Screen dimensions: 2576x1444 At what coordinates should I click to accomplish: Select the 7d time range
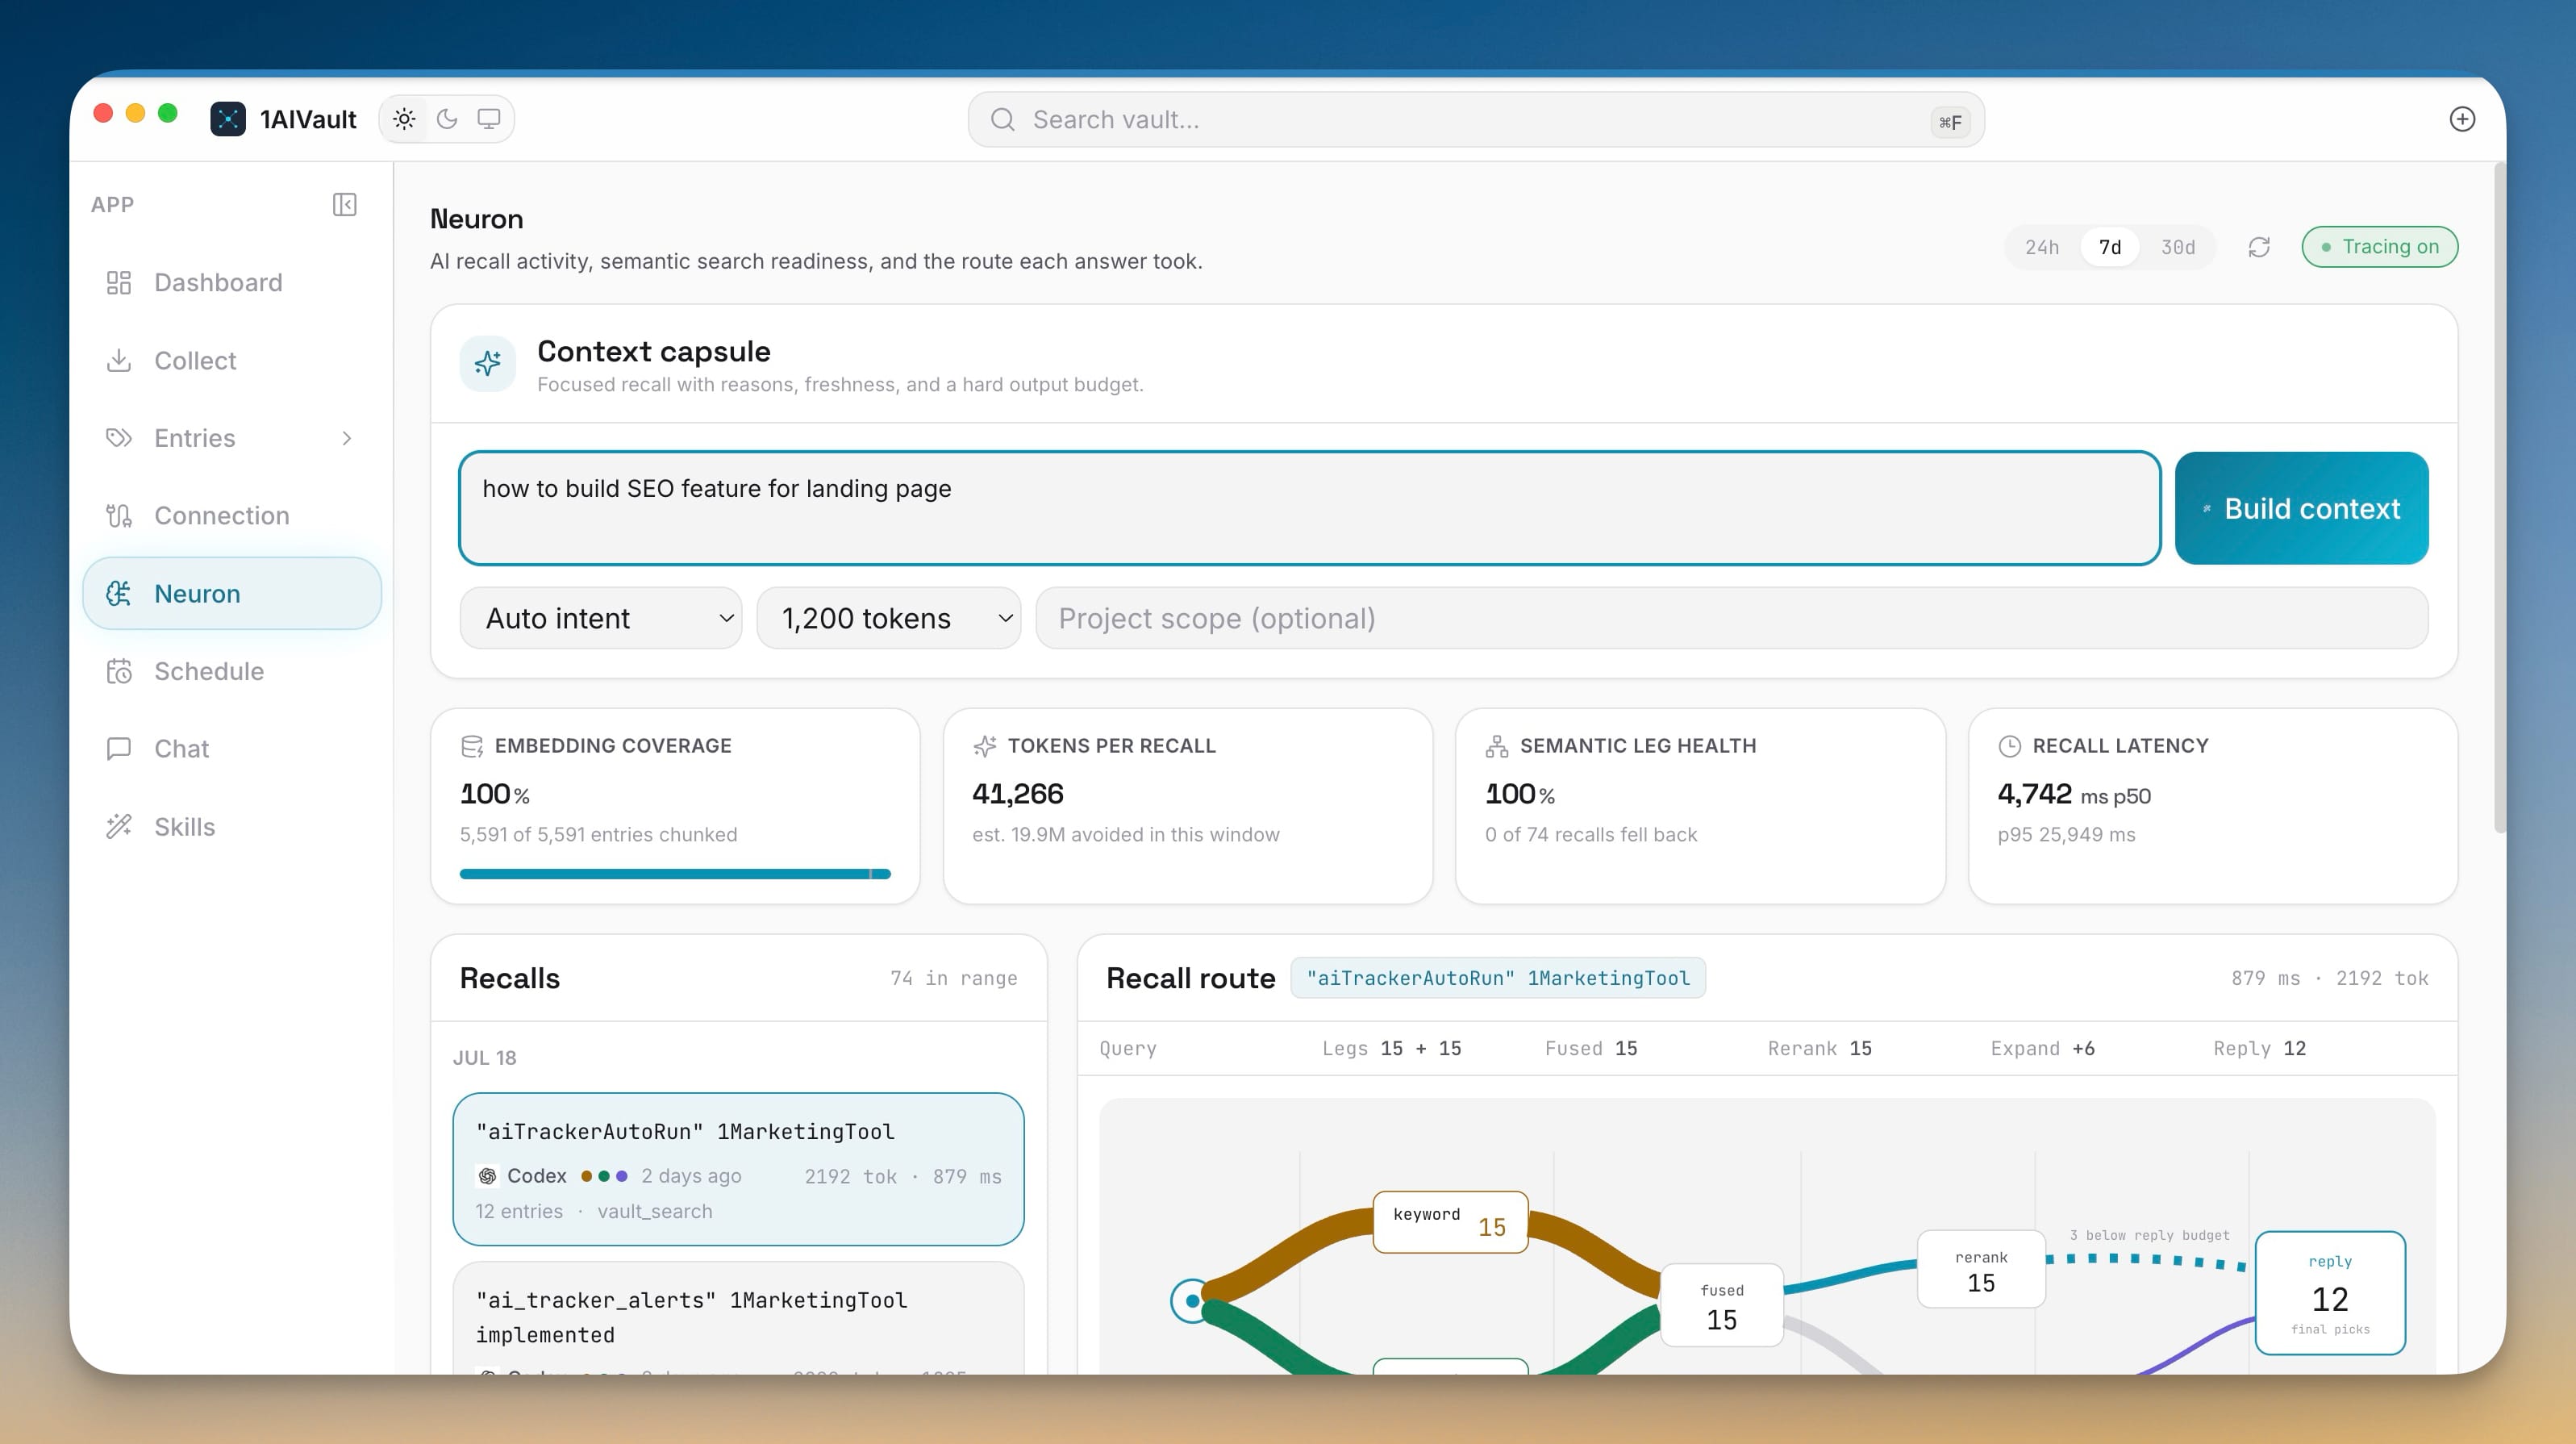tap(2110, 247)
